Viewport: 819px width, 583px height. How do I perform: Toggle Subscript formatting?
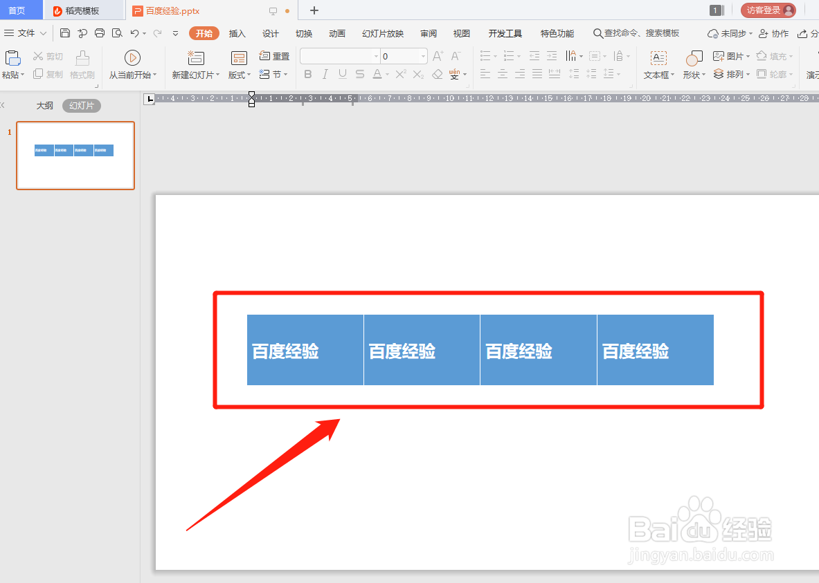pos(418,74)
